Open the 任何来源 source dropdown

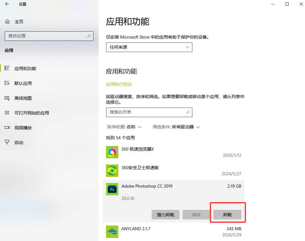149,47
